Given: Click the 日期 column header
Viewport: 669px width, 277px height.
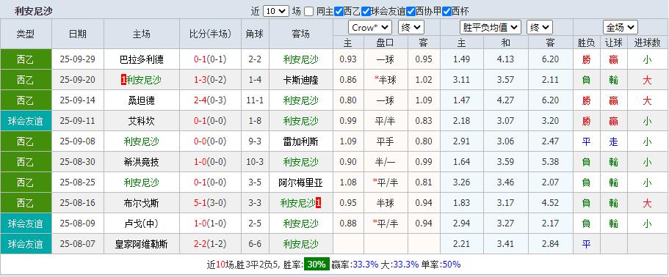Looking at the screenshot, I should 78,34.
